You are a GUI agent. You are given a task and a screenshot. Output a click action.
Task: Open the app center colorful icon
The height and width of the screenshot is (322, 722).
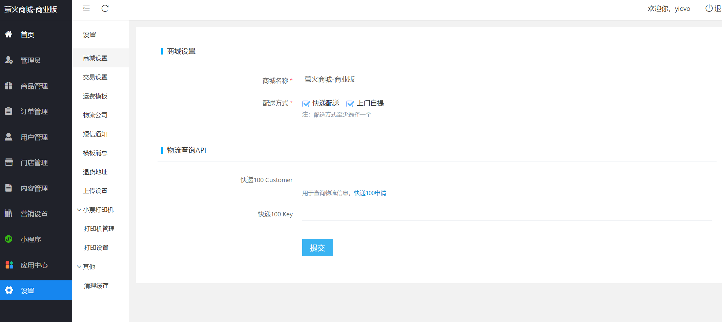[9, 265]
